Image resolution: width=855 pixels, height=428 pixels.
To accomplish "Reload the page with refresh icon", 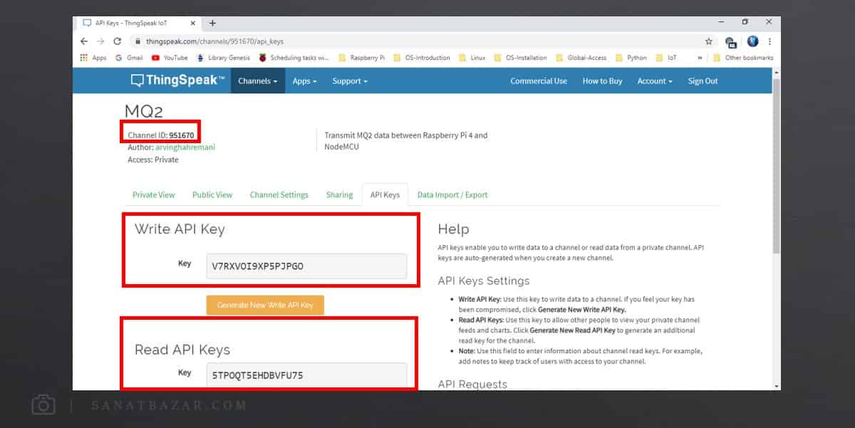I will pos(118,41).
